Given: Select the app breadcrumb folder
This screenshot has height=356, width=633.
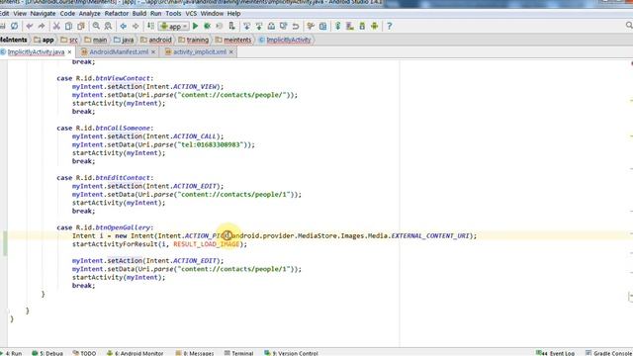Looking at the screenshot, I should [44, 40].
